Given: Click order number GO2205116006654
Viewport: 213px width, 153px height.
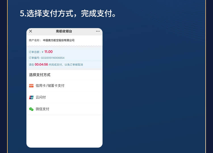Looking at the screenshot, I should [x=53, y=58].
